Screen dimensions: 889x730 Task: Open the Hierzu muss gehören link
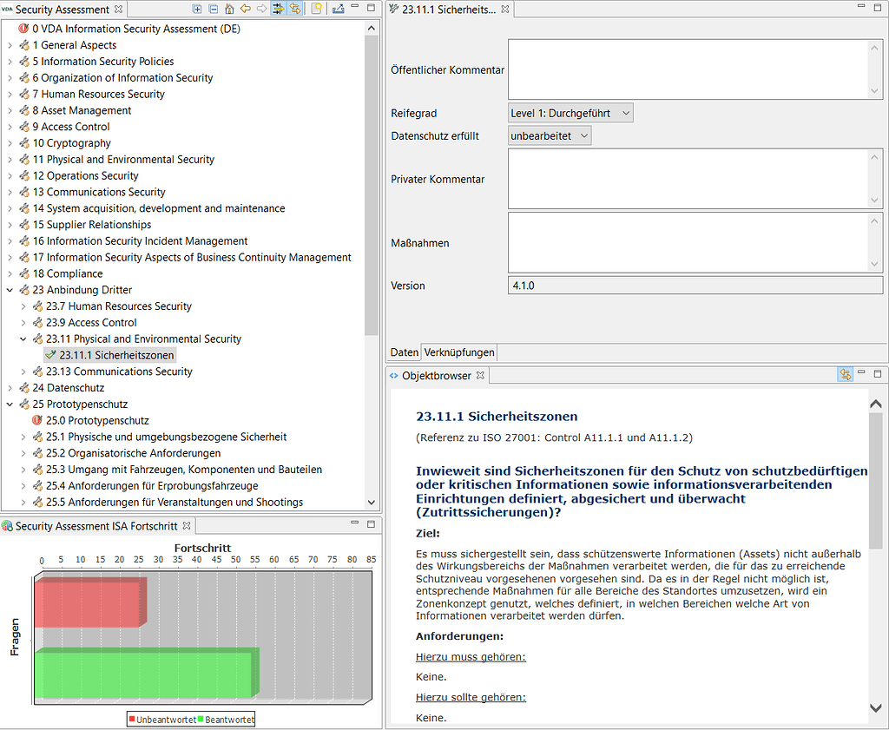(470, 657)
